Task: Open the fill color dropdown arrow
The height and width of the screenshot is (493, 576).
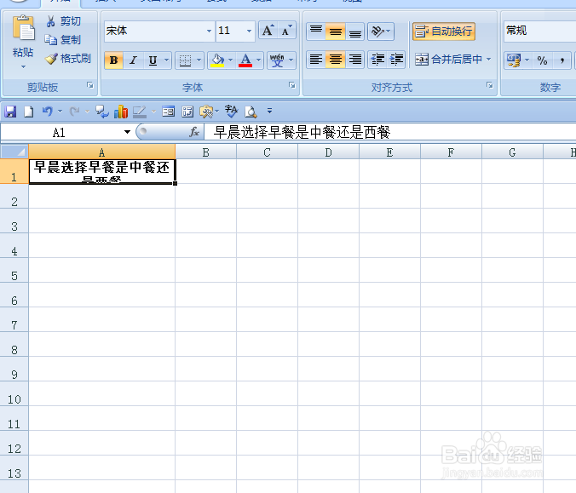Action: [230, 60]
